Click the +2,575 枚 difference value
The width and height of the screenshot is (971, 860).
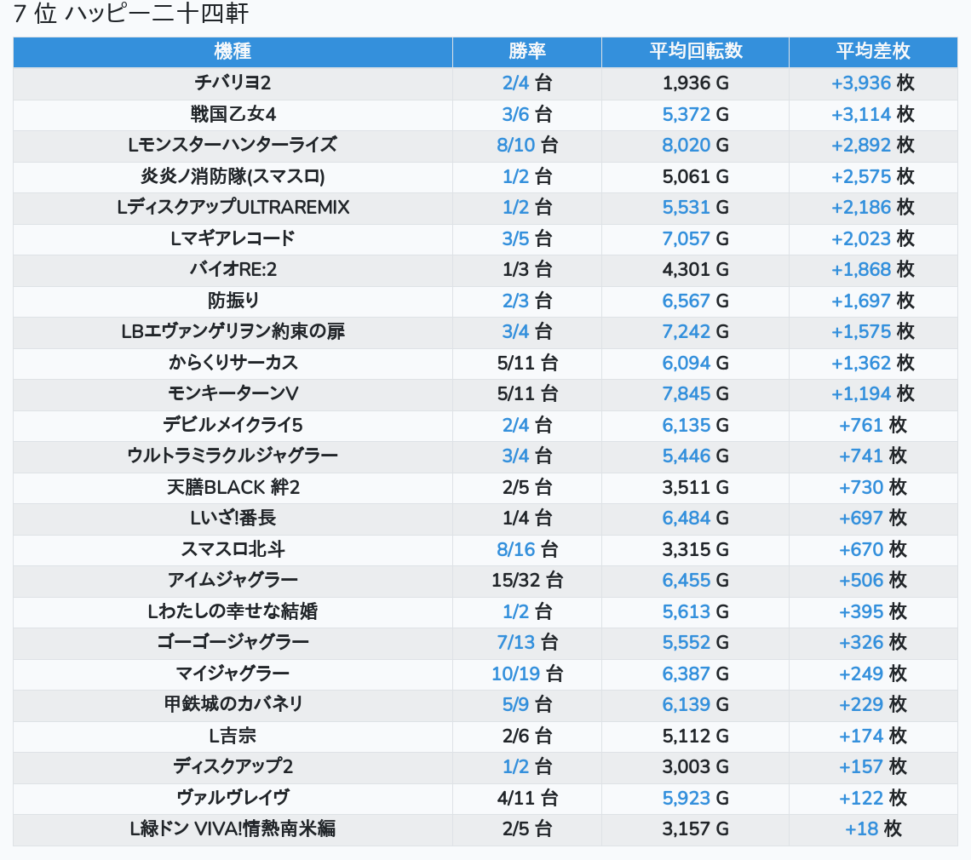point(873,177)
